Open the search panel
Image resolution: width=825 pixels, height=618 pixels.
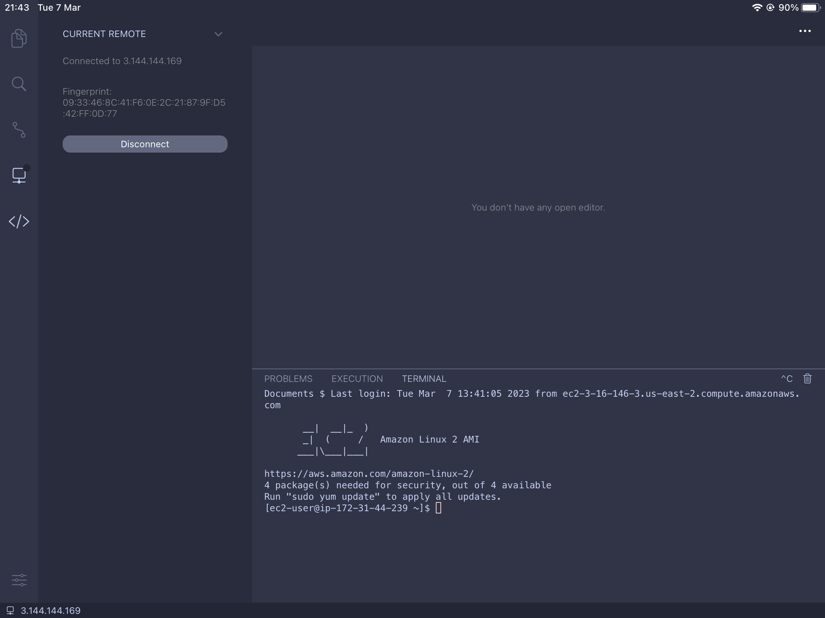coord(19,84)
